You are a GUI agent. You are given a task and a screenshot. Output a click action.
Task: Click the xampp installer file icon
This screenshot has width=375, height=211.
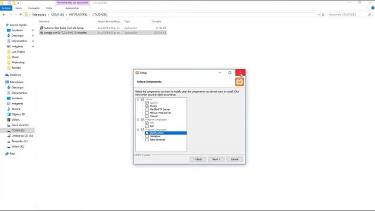(42, 33)
